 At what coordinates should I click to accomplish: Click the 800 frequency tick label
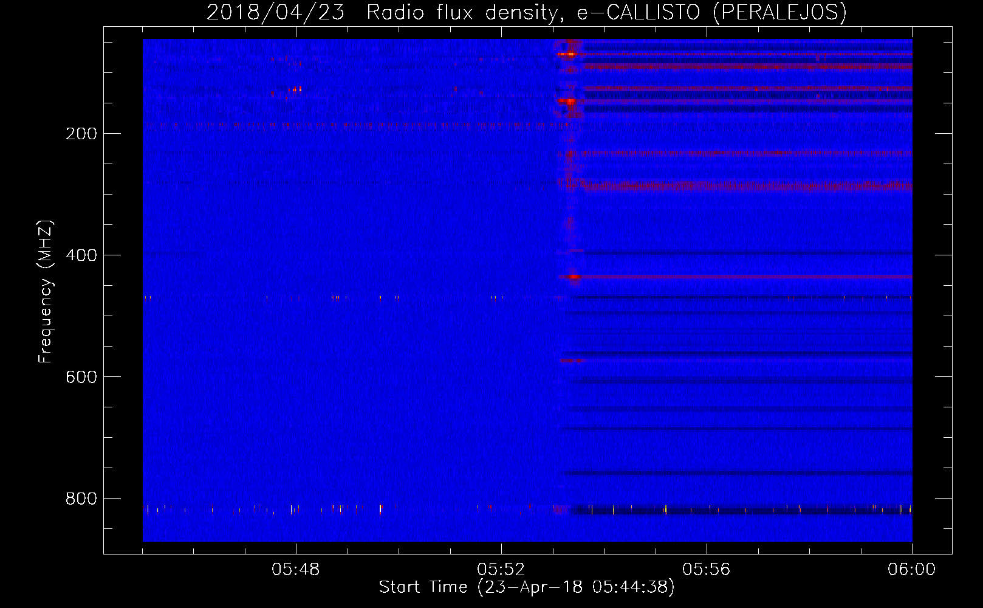(81, 499)
